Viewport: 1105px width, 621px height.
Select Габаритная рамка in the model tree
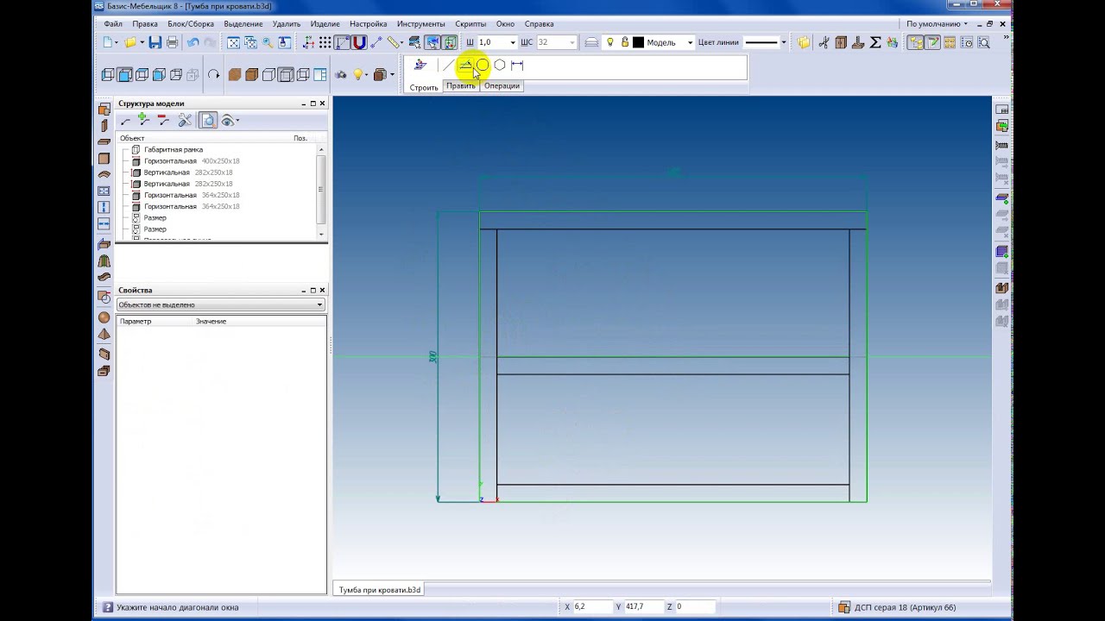[174, 150]
